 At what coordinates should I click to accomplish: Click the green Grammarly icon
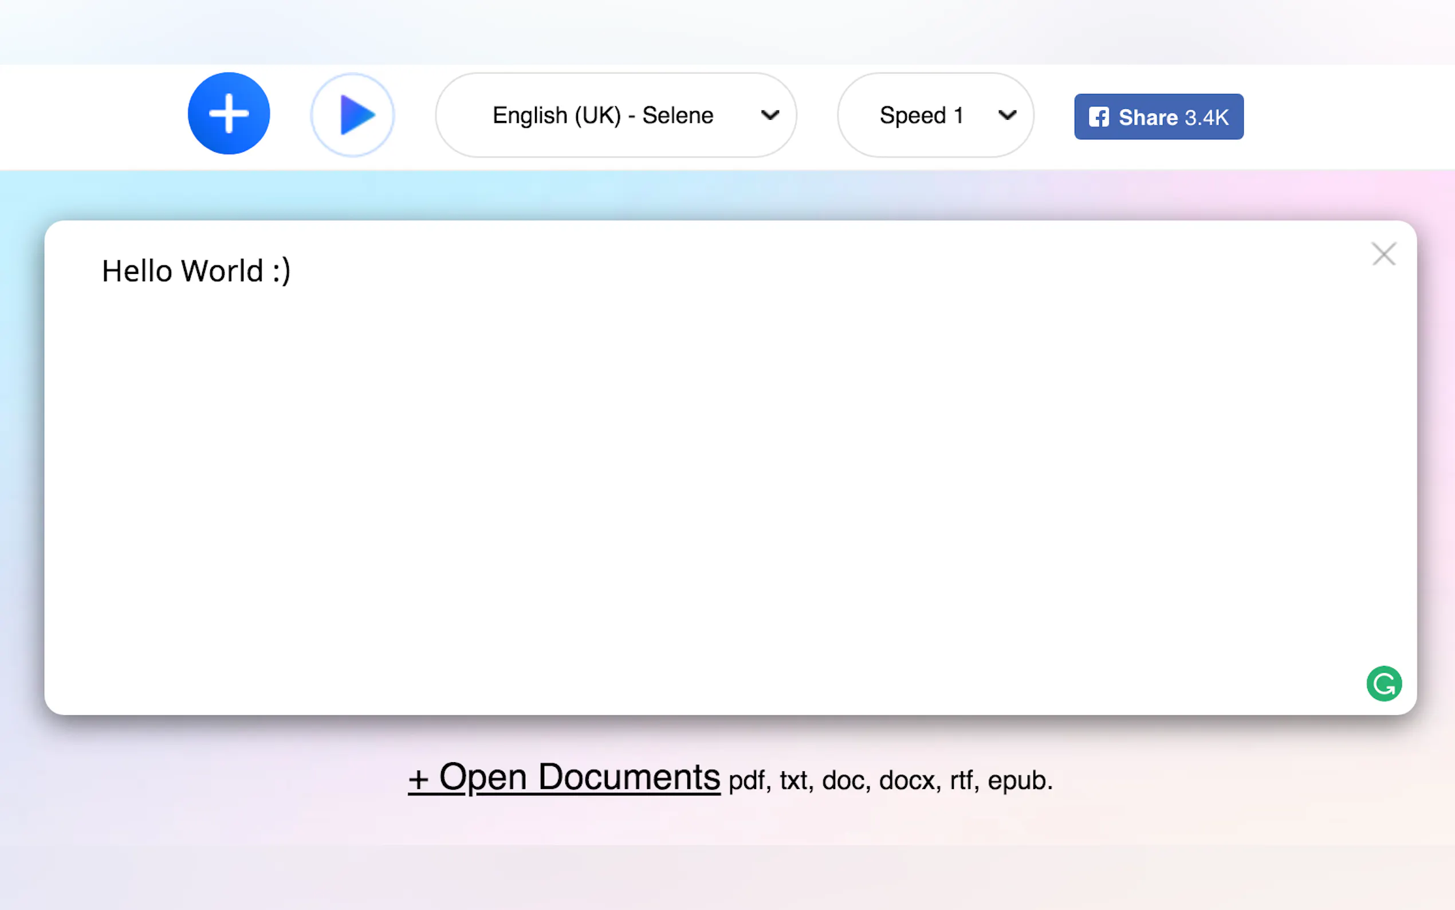coord(1383,684)
